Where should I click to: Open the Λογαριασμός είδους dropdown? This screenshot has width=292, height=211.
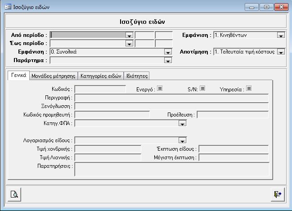click(x=182, y=140)
